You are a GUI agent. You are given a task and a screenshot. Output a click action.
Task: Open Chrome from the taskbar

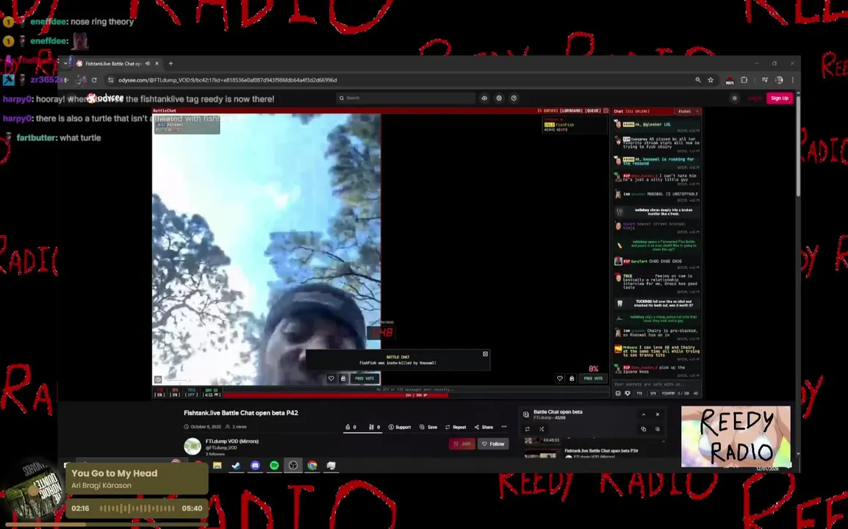click(312, 465)
